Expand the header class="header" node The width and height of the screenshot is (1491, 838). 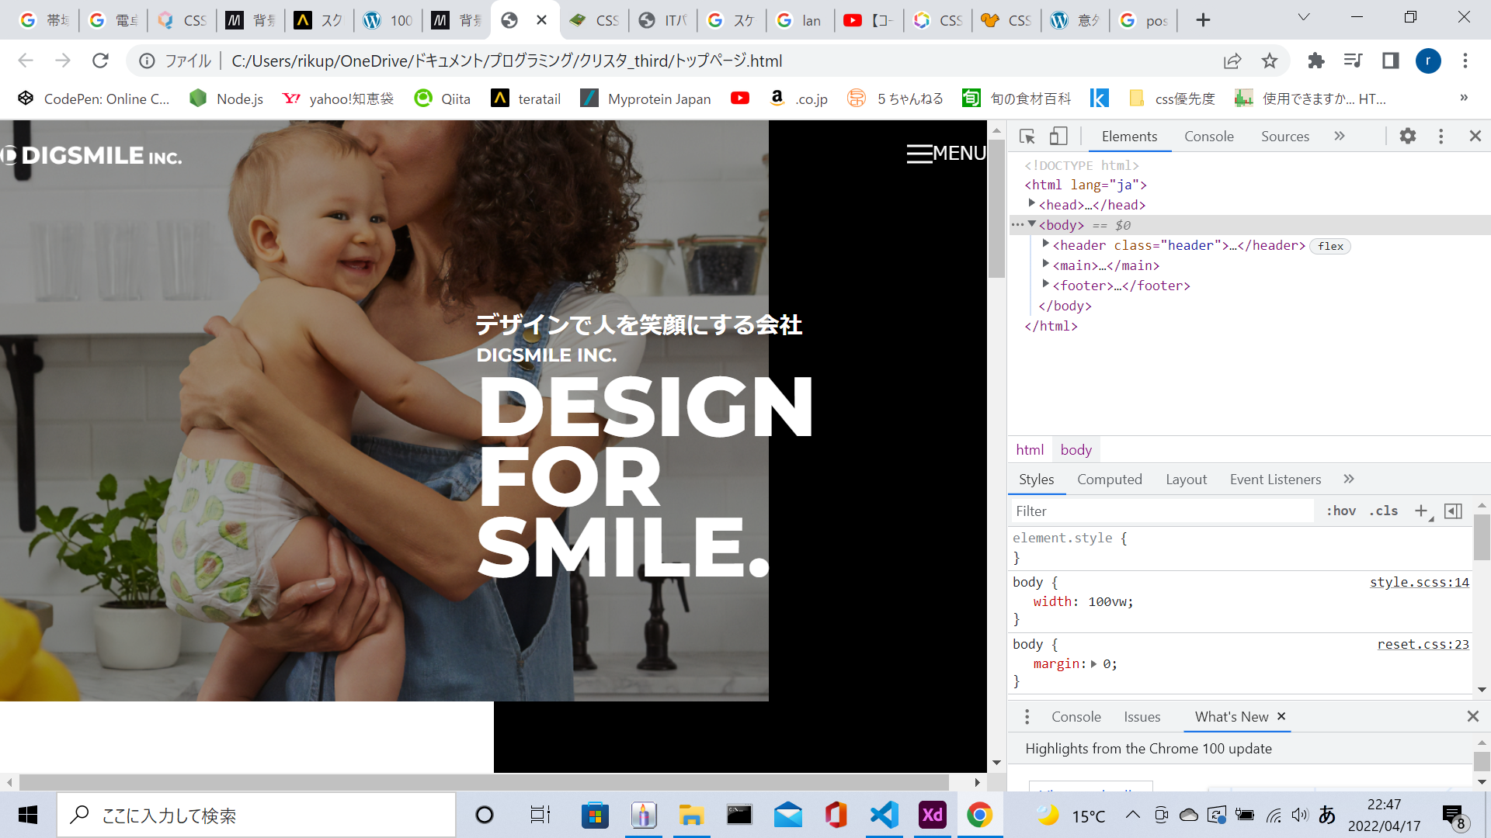click(x=1046, y=244)
